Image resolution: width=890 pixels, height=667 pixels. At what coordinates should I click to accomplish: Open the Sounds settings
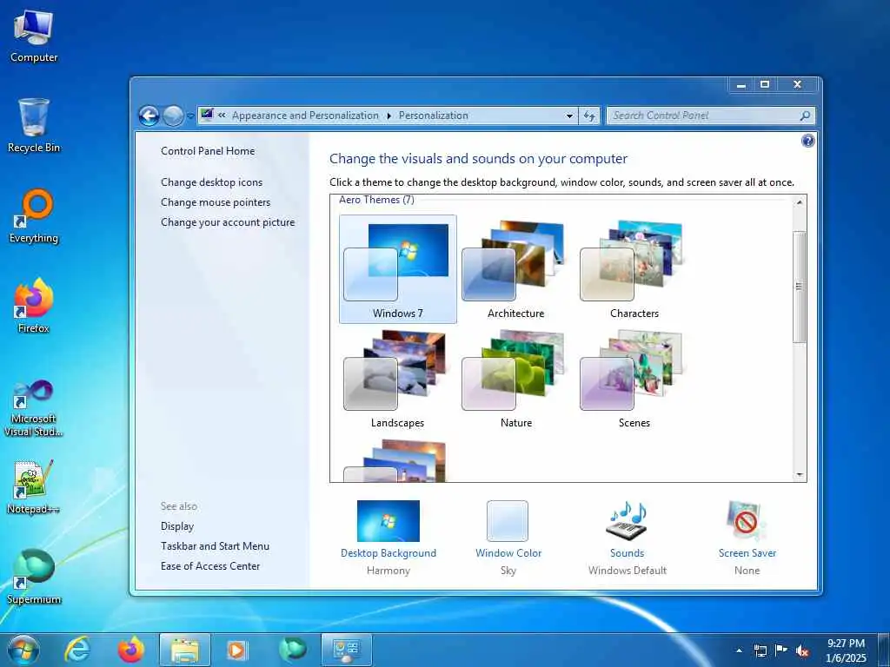click(x=628, y=537)
